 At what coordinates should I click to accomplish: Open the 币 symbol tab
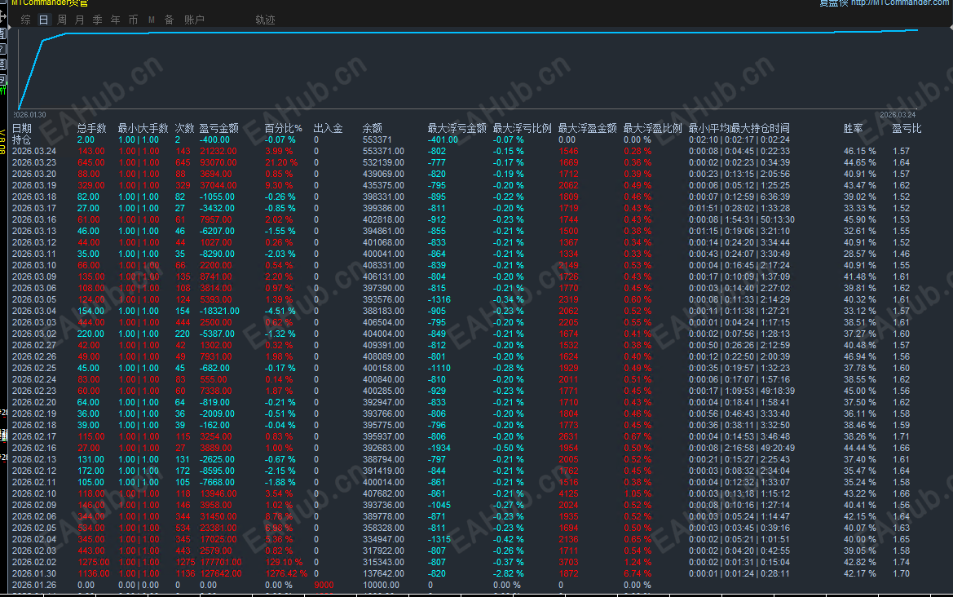133,20
